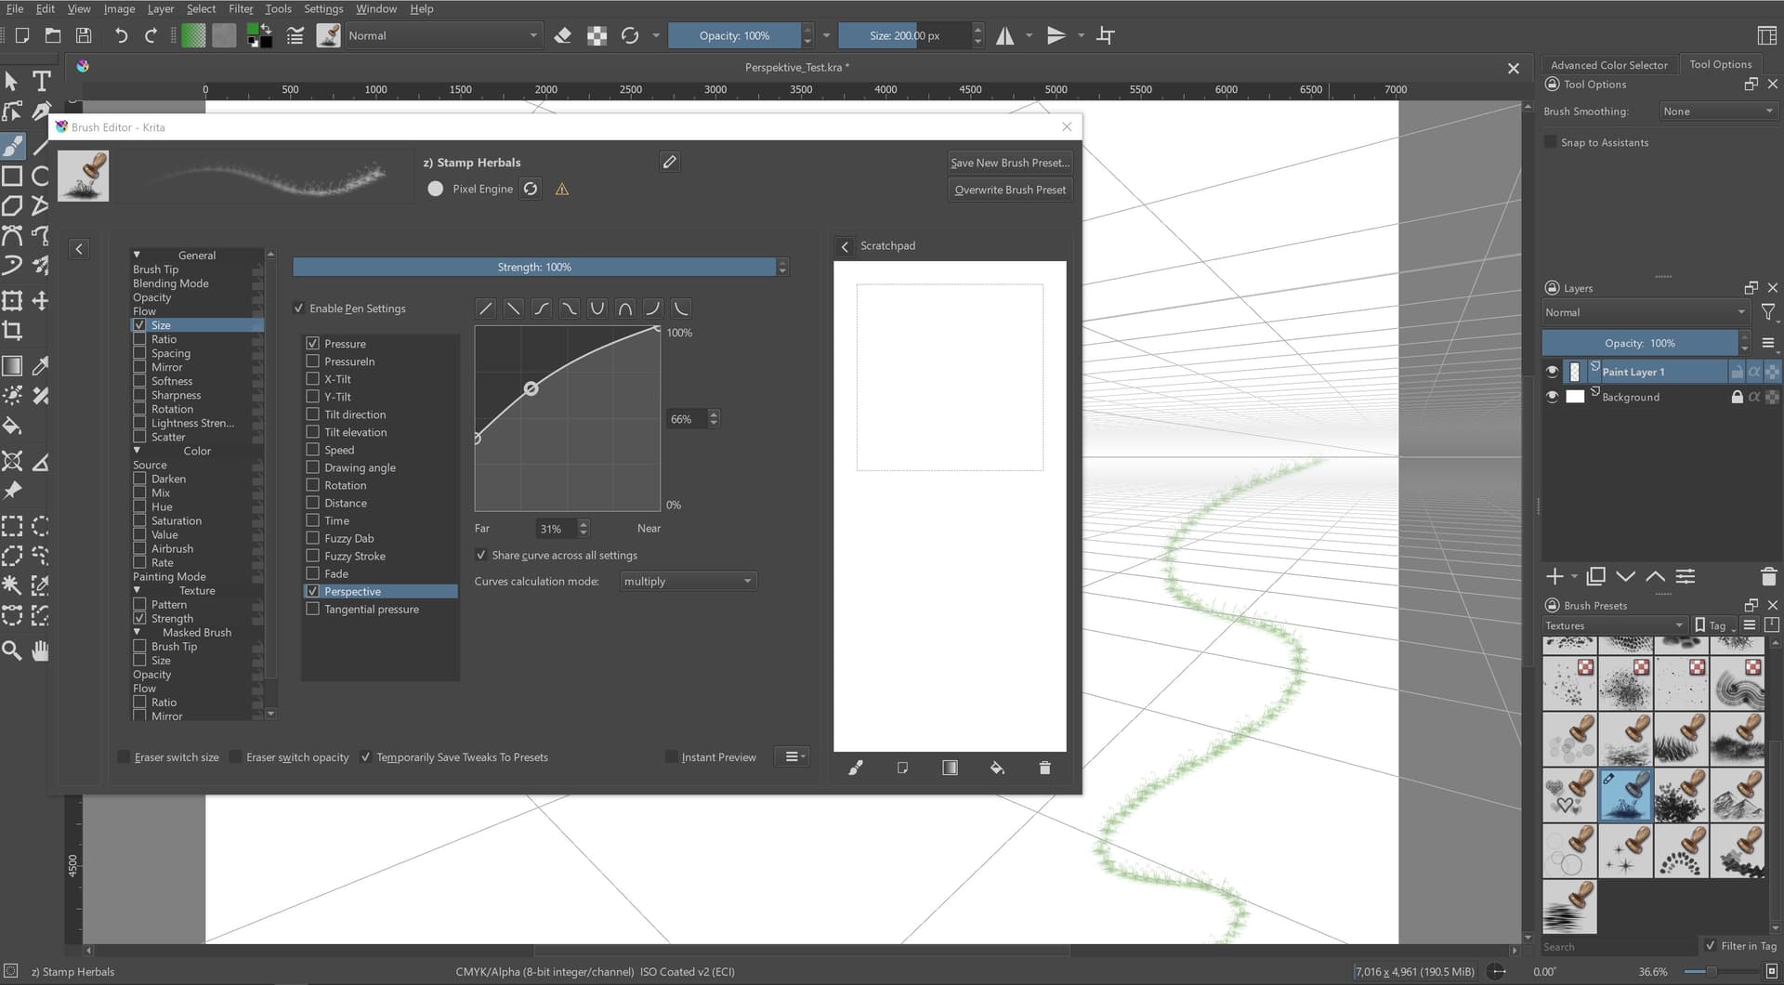
Task: Fill scratchpad with gradient icon
Action: point(950,768)
